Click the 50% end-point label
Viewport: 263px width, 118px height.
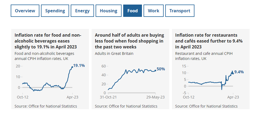[161, 69]
